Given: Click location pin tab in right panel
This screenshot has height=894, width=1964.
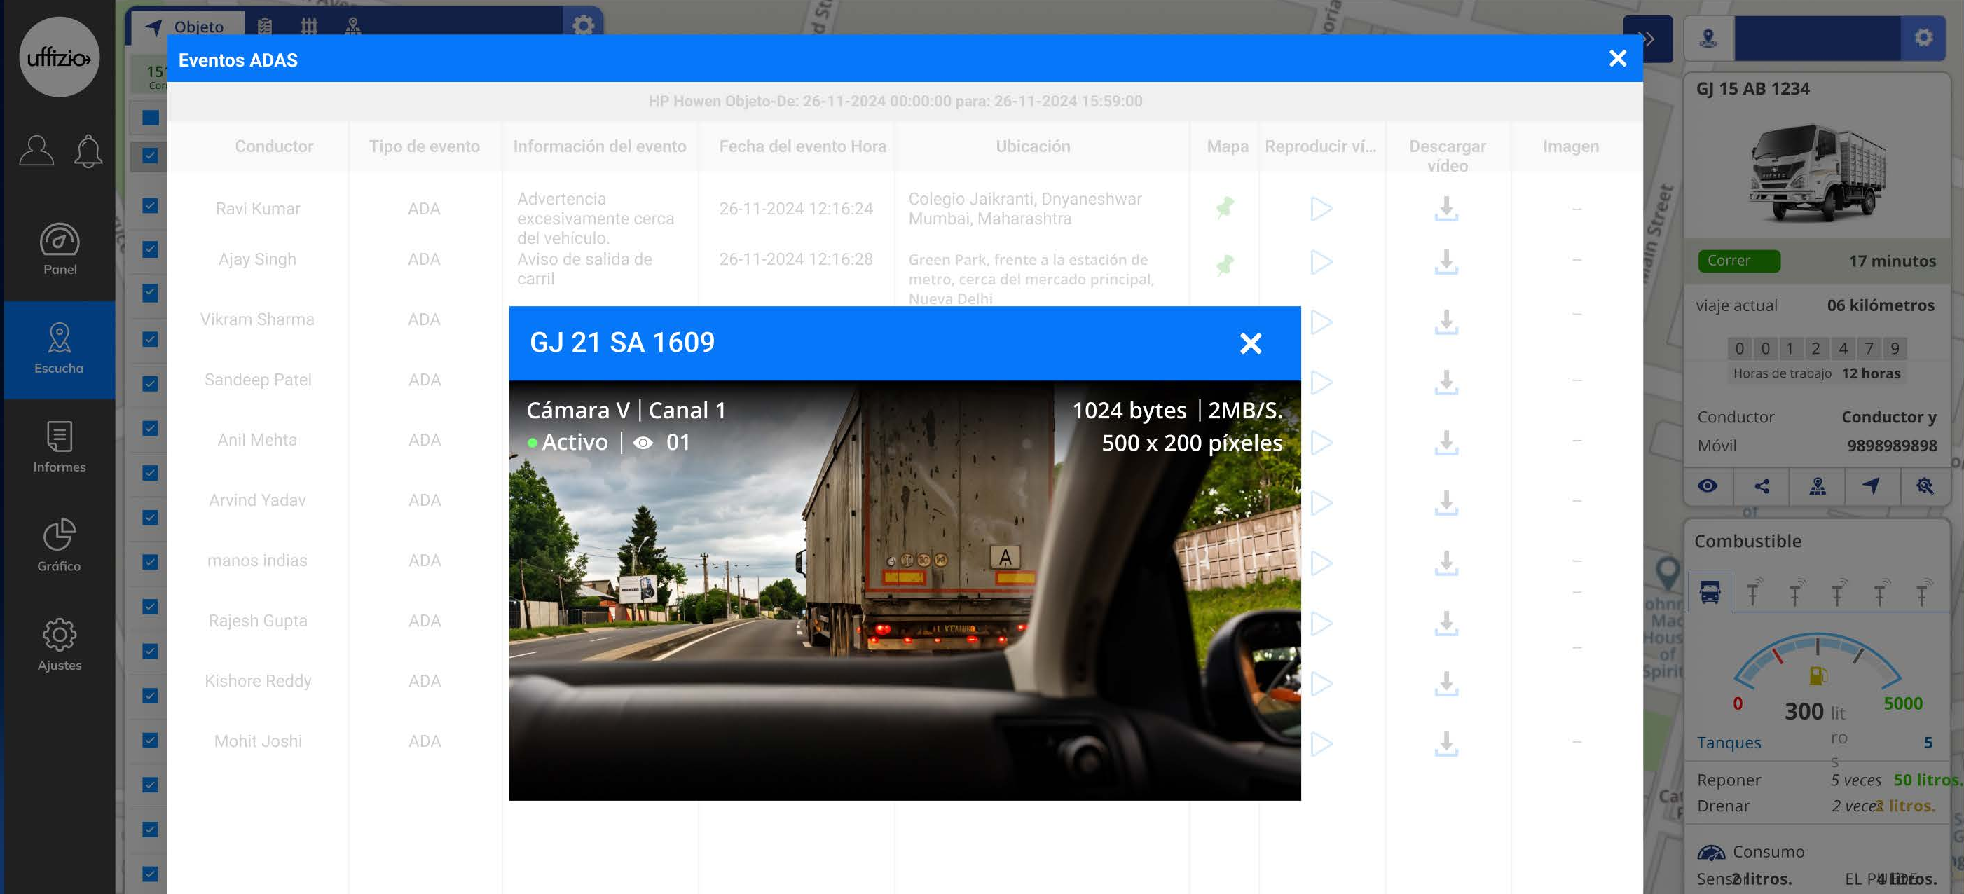Looking at the screenshot, I should point(1708,36).
